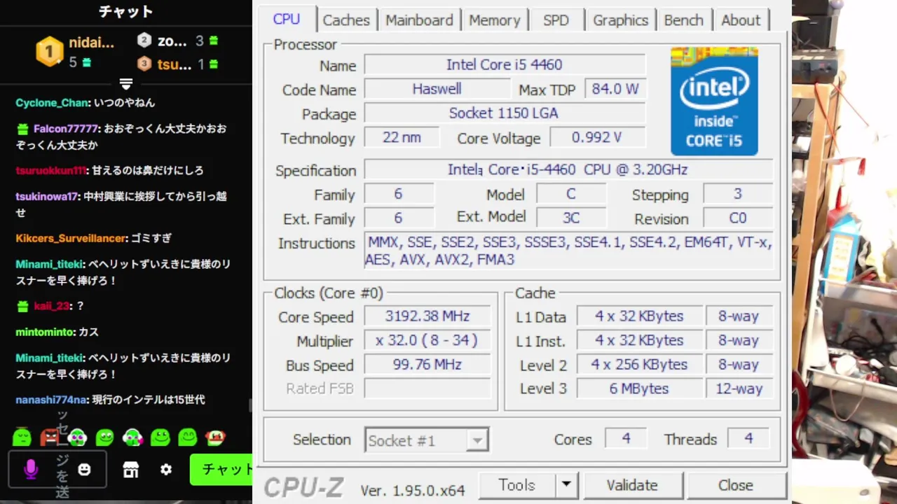Click the Name field Intel Core i5 4460

tap(505, 64)
